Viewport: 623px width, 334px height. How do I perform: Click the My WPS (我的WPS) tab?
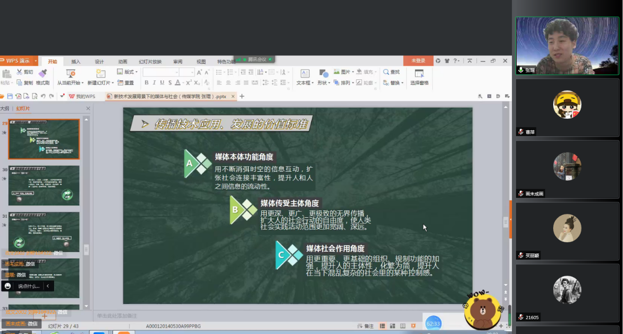pyautogui.click(x=82, y=97)
